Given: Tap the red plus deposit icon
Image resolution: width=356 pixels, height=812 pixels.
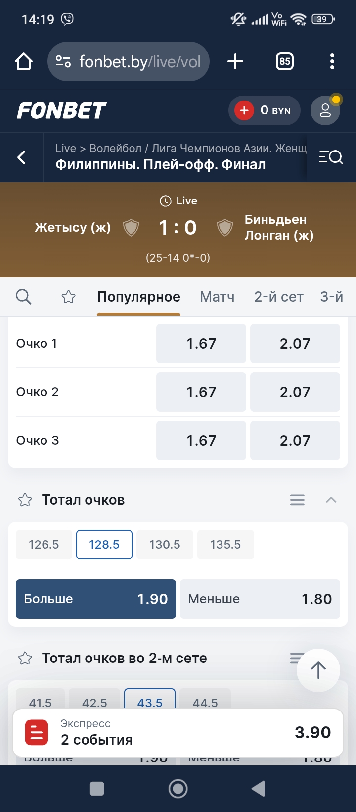Looking at the screenshot, I should tap(244, 110).
